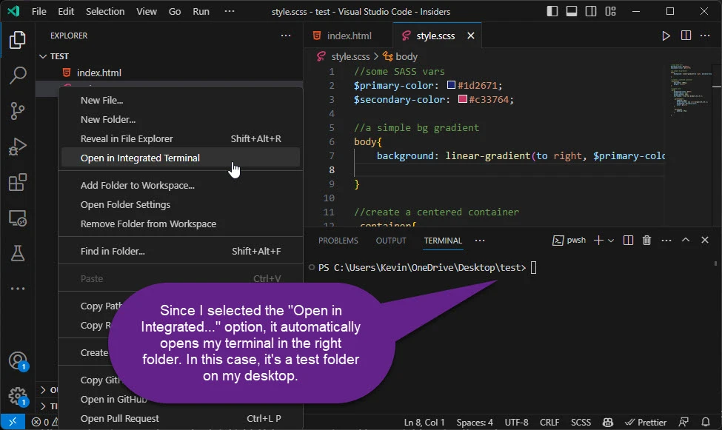The width and height of the screenshot is (722, 430).
Task: Open the Extensions view
Action: point(18,183)
